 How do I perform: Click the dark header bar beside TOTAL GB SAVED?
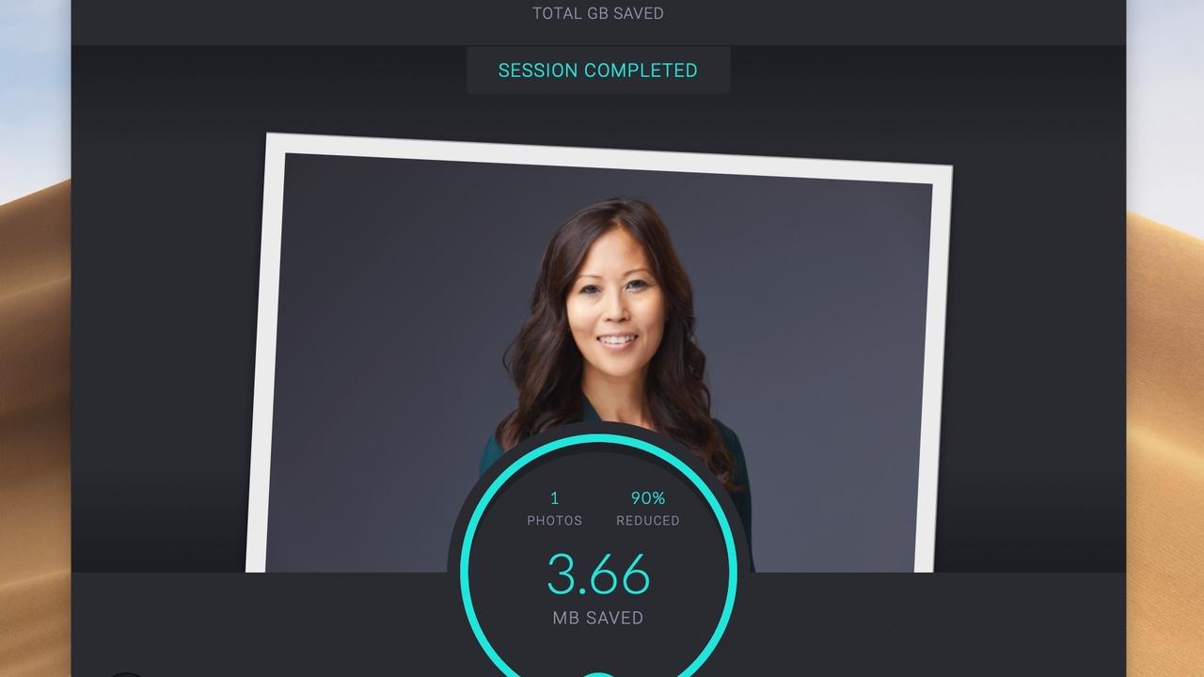282,19
